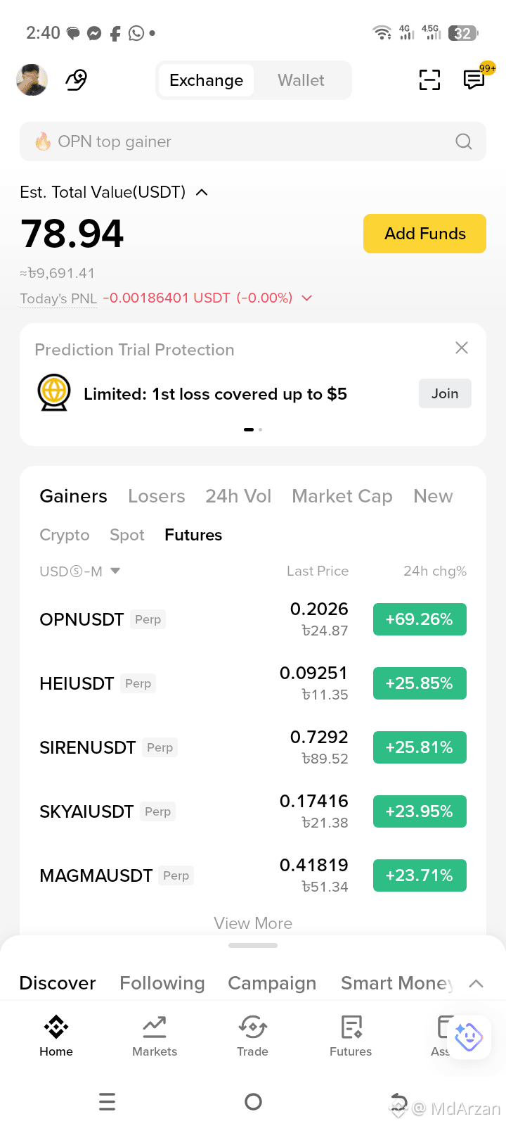506x1126 pixels.
Task: Open the USDⓈ-M dropdown
Action: point(79,571)
